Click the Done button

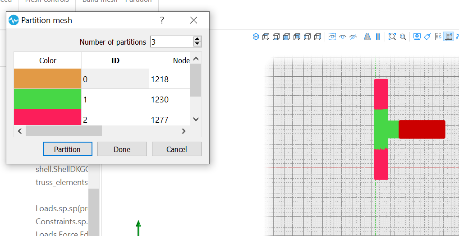pos(122,149)
